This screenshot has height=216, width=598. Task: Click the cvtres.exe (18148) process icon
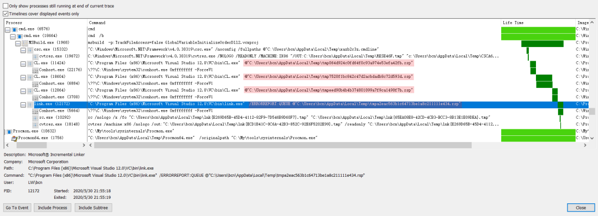tap(35, 125)
